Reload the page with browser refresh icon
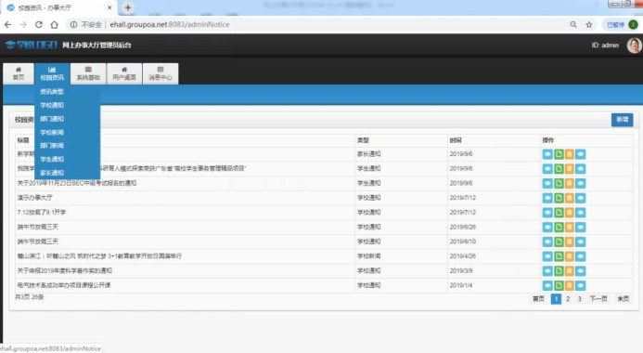 (39, 25)
